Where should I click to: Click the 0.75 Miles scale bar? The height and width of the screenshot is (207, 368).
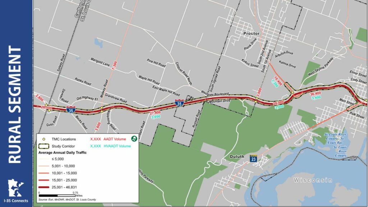(57, 195)
